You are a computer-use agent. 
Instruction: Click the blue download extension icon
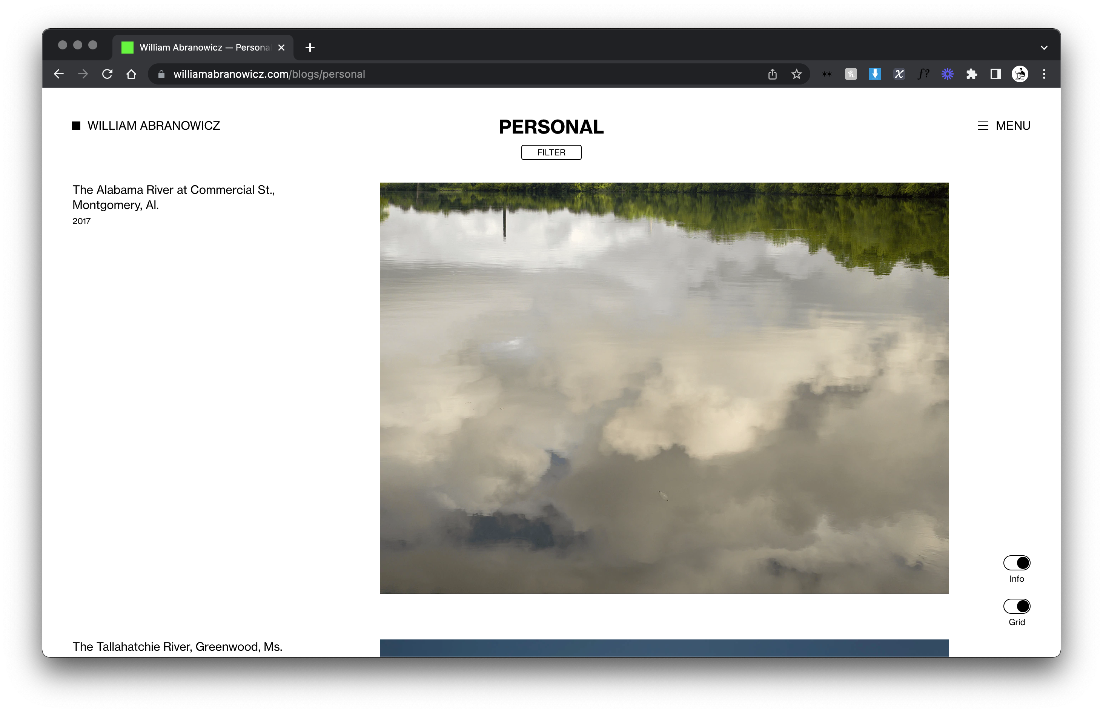[x=875, y=74]
